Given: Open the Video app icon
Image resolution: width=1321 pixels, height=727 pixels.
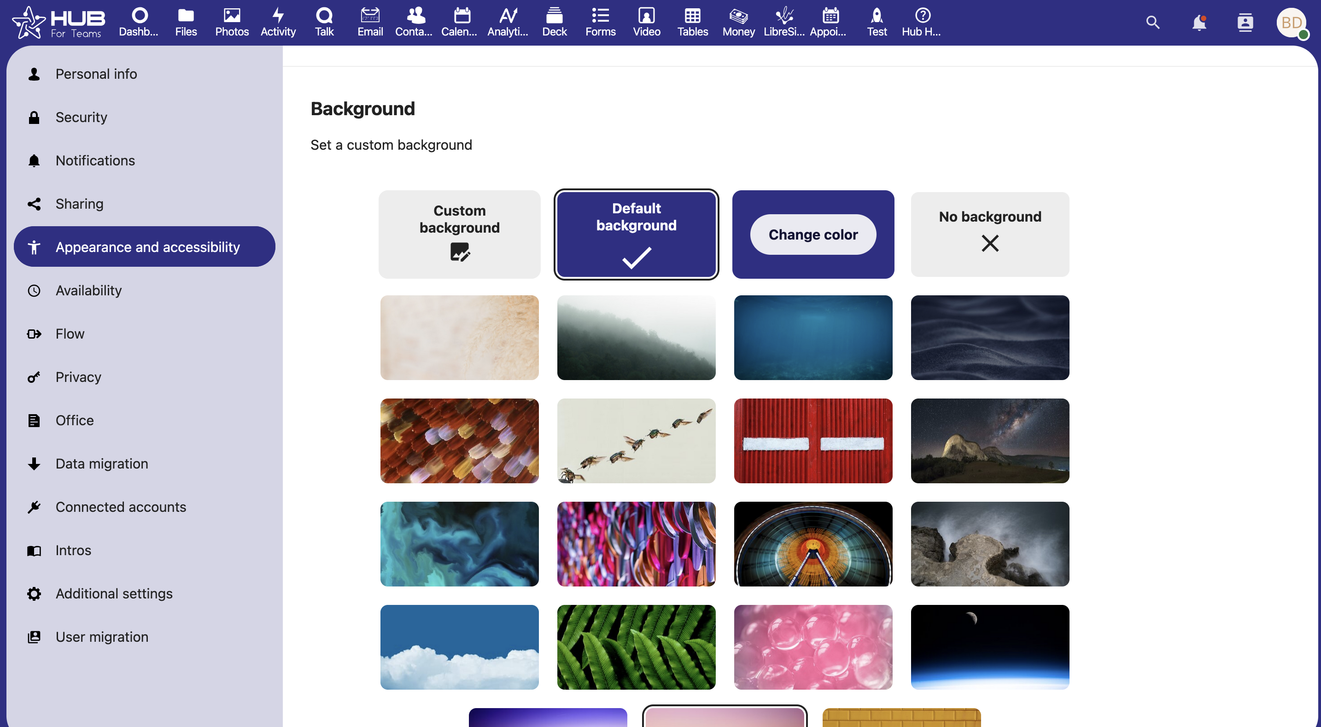Looking at the screenshot, I should point(647,23).
